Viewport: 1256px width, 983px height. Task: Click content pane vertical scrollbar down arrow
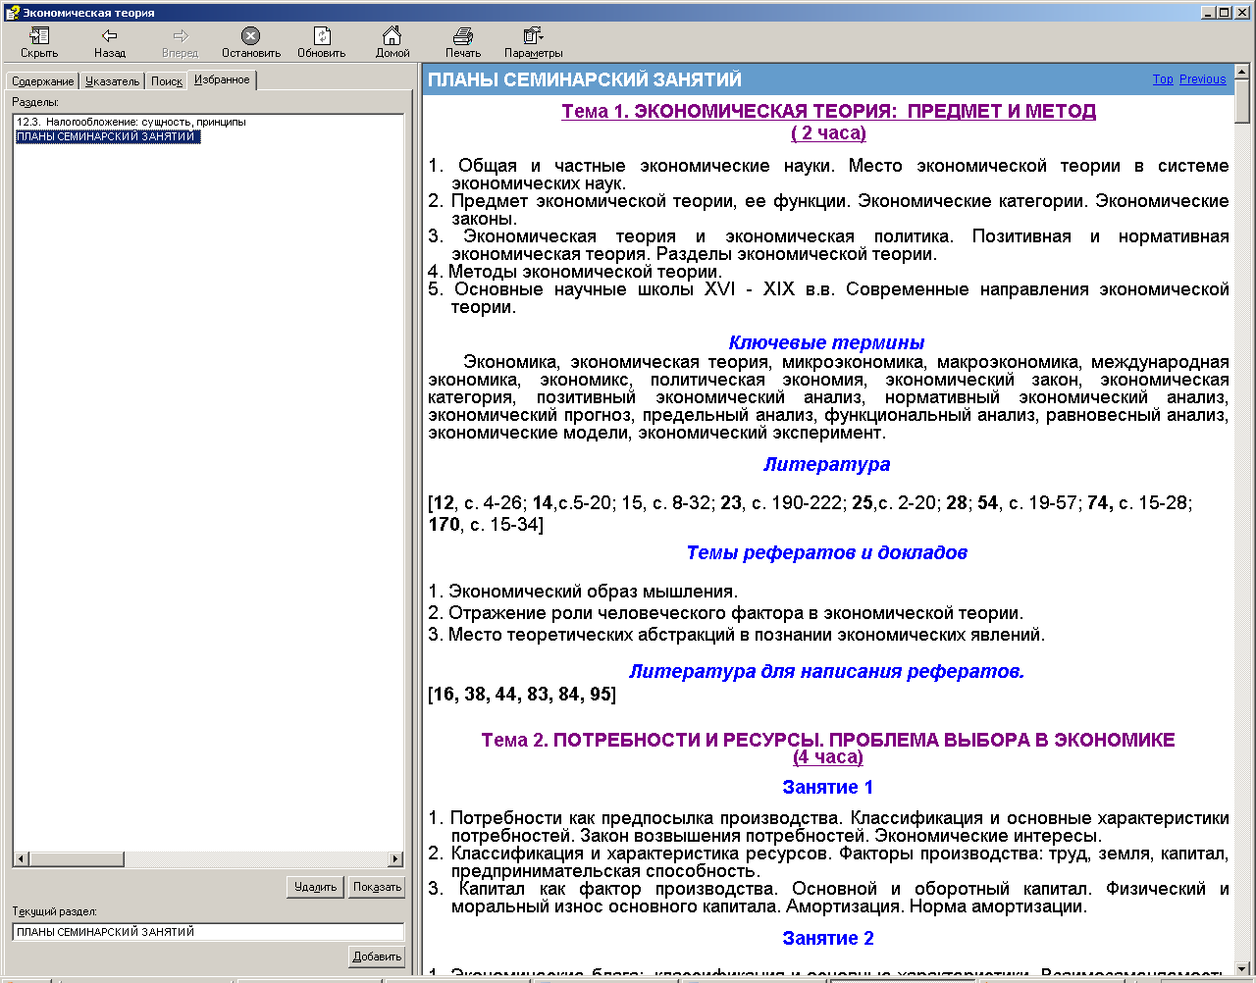coord(1242,966)
